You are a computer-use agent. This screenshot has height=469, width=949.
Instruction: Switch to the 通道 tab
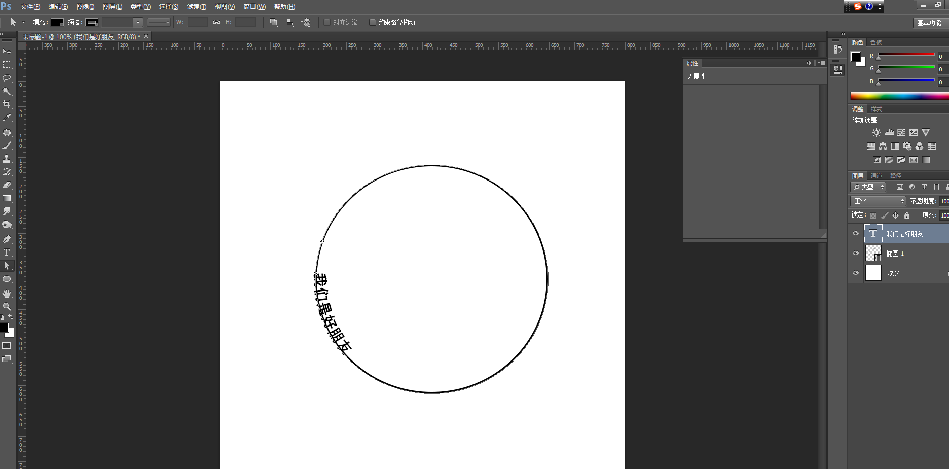click(x=877, y=176)
